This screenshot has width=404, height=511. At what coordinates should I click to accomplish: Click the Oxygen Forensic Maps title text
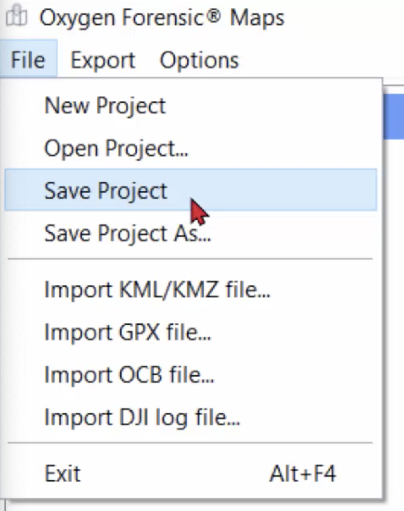pyautogui.click(x=162, y=18)
